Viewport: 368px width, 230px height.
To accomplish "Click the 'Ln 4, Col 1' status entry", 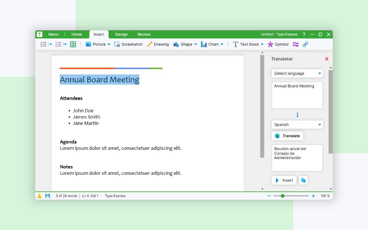I will pyautogui.click(x=90, y=196).
